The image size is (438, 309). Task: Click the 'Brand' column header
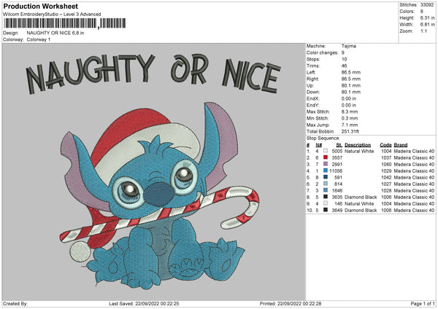[401, 145]
